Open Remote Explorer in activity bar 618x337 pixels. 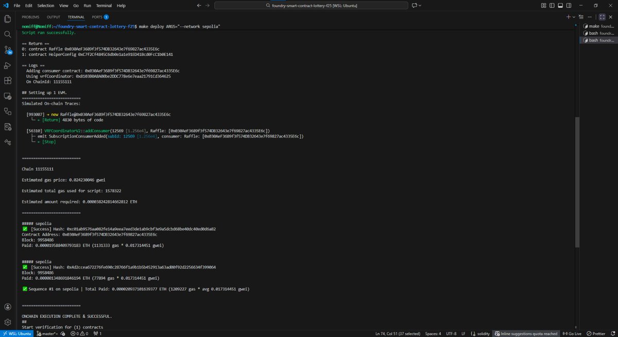tap(8, 96)
